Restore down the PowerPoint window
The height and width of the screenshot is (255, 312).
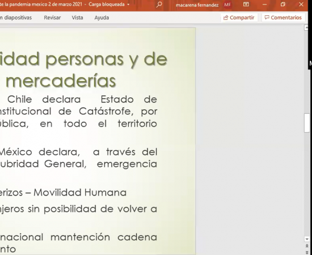[x=283, y=5]
